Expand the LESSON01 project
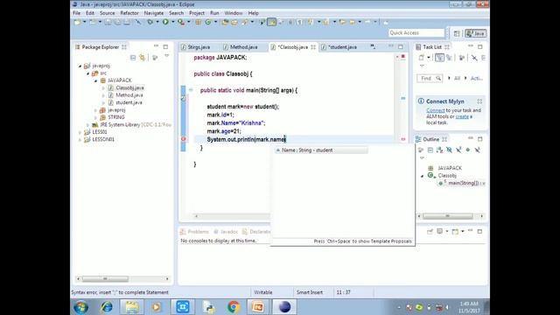Viewport: 560px width, 315px height. 80,139
